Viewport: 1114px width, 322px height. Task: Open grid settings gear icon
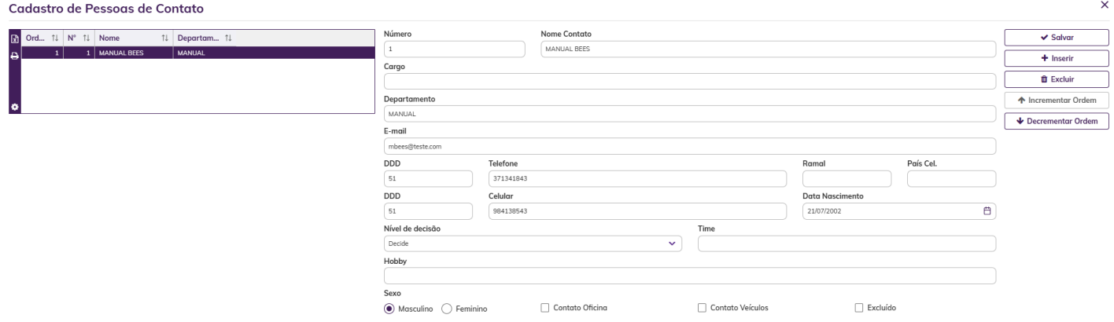click(x=13, y=106)
